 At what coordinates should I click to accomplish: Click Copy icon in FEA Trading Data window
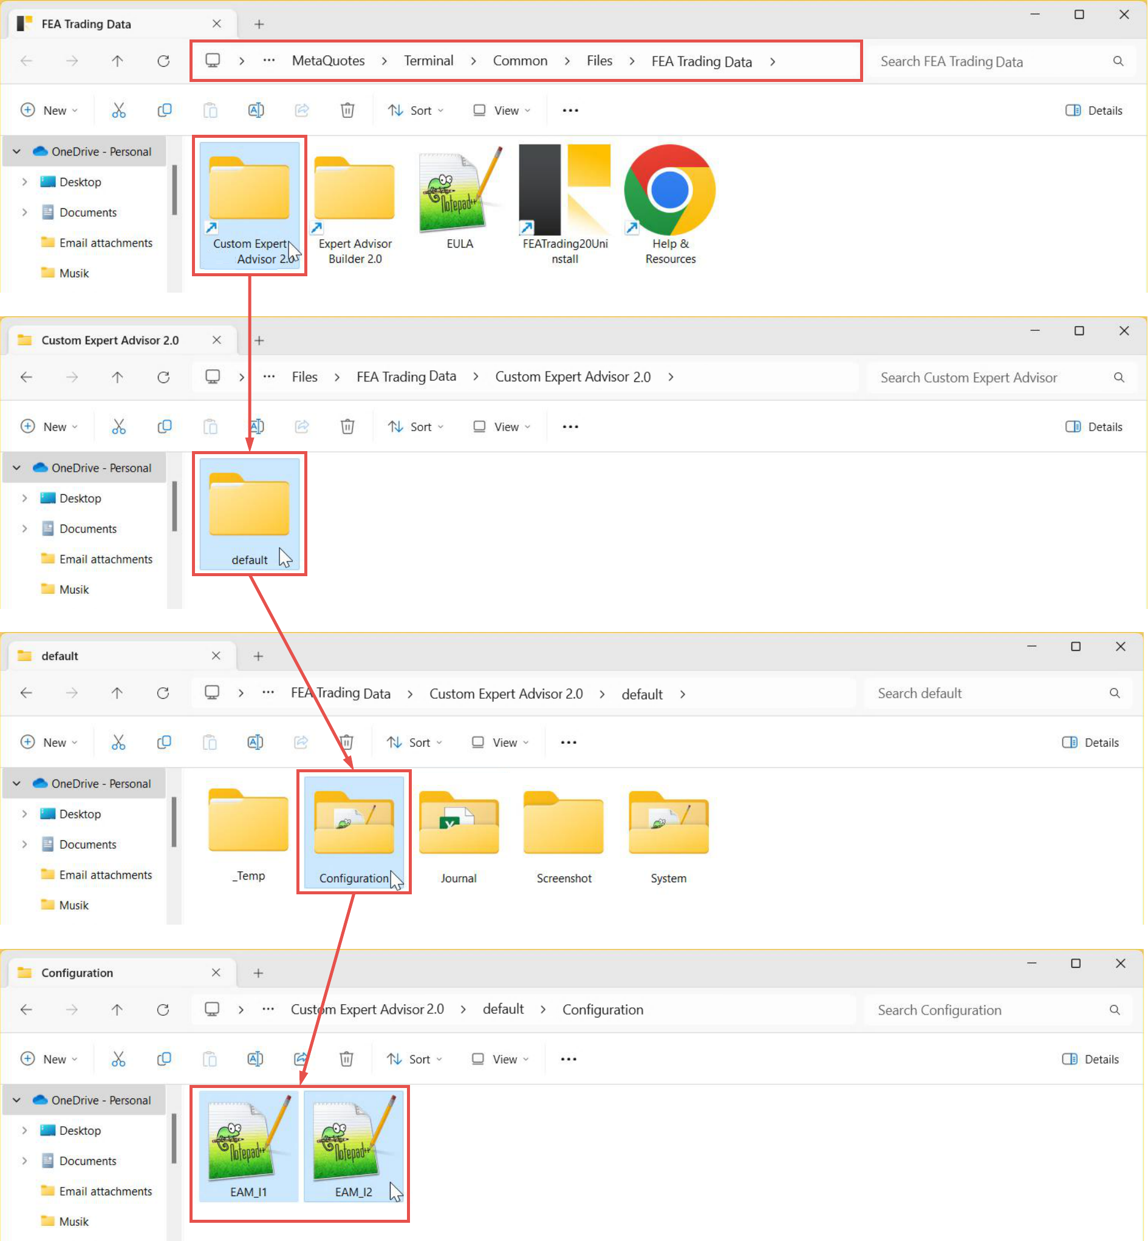tap(165, 110)
